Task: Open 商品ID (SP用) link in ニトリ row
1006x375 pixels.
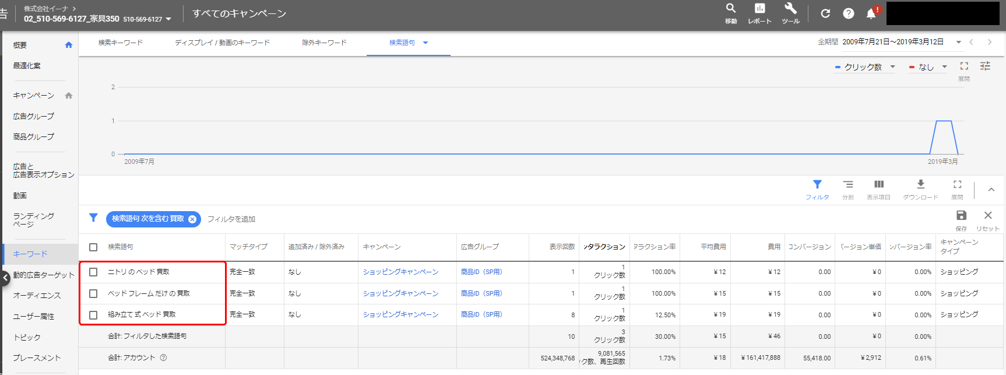Action: [x=481, y=272]
